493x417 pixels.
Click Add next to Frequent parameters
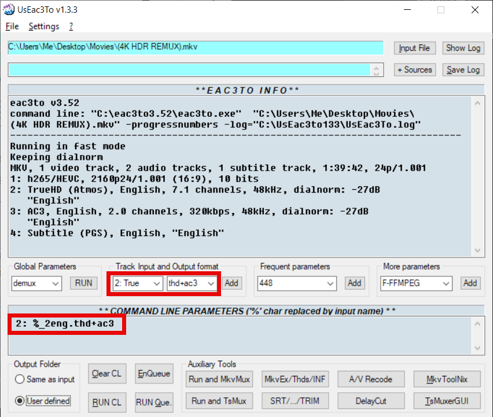(x=354, y=283)
